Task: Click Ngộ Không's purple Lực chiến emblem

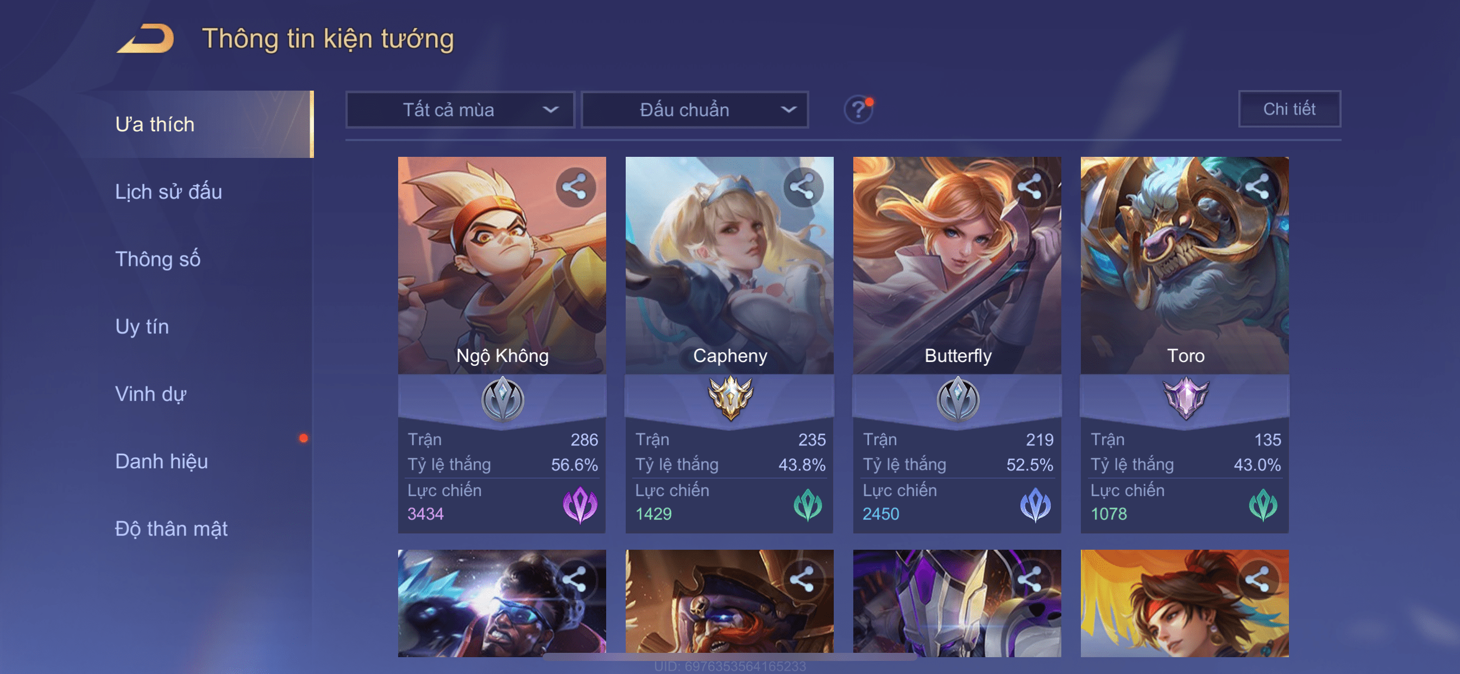Action: tap(580, 504)
